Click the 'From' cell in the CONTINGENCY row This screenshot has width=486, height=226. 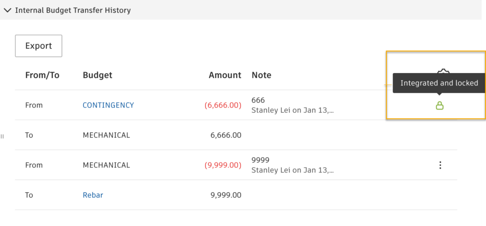tap(34, 105)
